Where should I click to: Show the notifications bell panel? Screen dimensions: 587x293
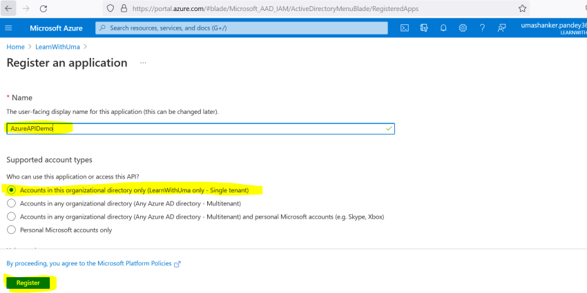(x=443, y=28)
